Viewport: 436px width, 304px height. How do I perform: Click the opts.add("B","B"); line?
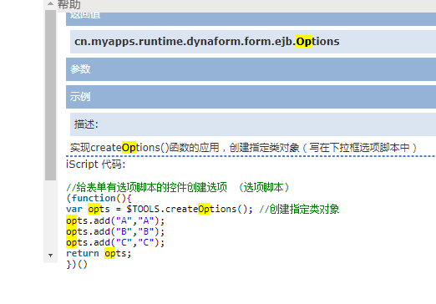115,231
